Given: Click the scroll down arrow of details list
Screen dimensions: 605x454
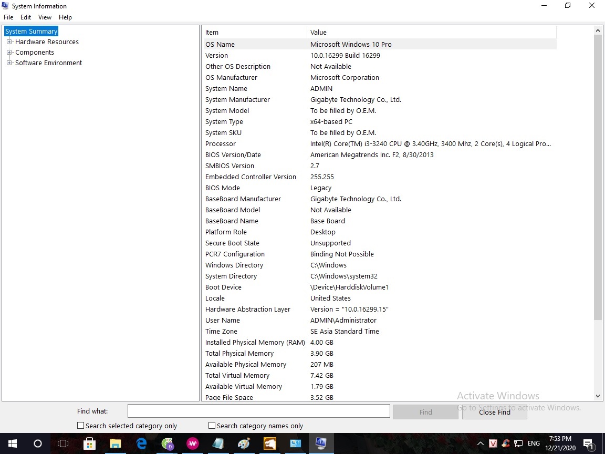Looking at the screenshot, I should 598,396.
